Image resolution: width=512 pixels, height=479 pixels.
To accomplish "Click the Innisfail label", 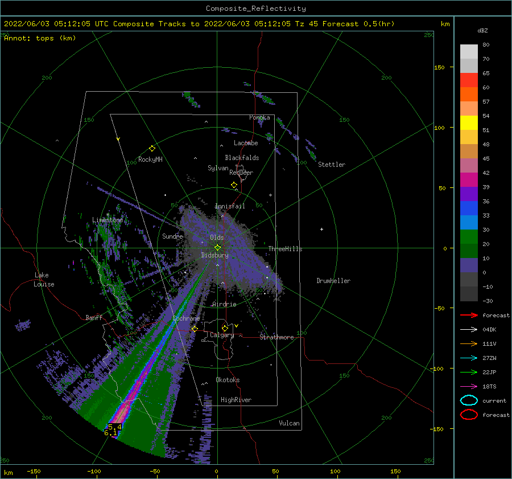I will 230,206.
